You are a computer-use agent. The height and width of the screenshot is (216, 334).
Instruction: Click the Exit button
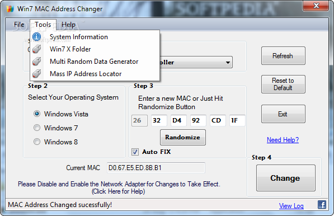(x=283, y=114)
